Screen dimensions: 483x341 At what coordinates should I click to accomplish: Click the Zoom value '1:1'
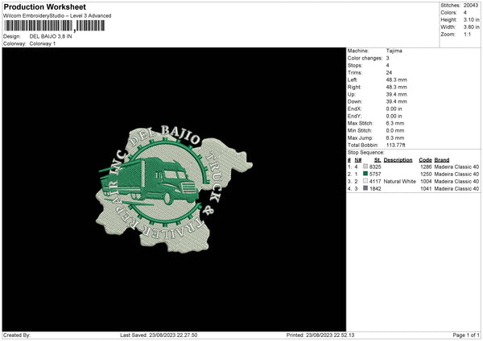point(467,34)
